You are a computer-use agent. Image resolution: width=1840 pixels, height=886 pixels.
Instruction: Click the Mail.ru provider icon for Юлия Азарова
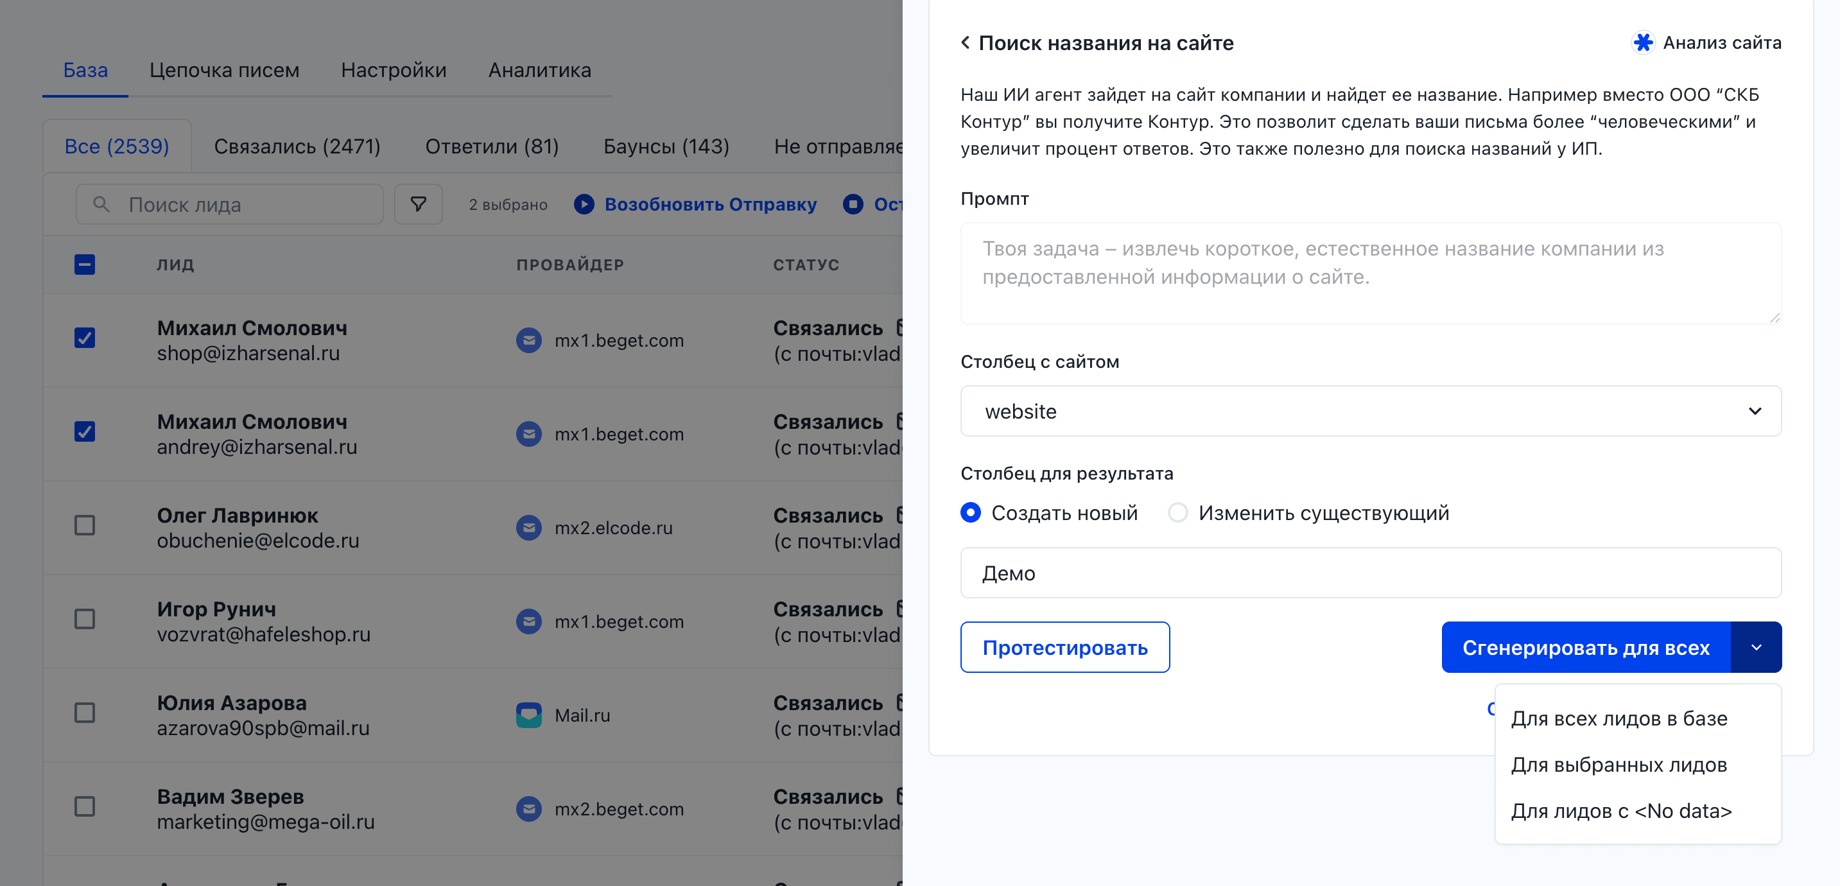[528, 715]
